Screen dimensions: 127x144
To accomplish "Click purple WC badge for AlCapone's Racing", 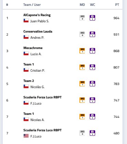I will (92, 18).
